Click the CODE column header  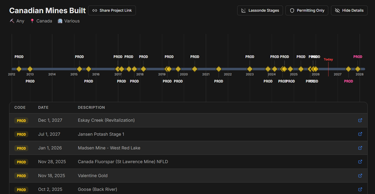(20, 108)
